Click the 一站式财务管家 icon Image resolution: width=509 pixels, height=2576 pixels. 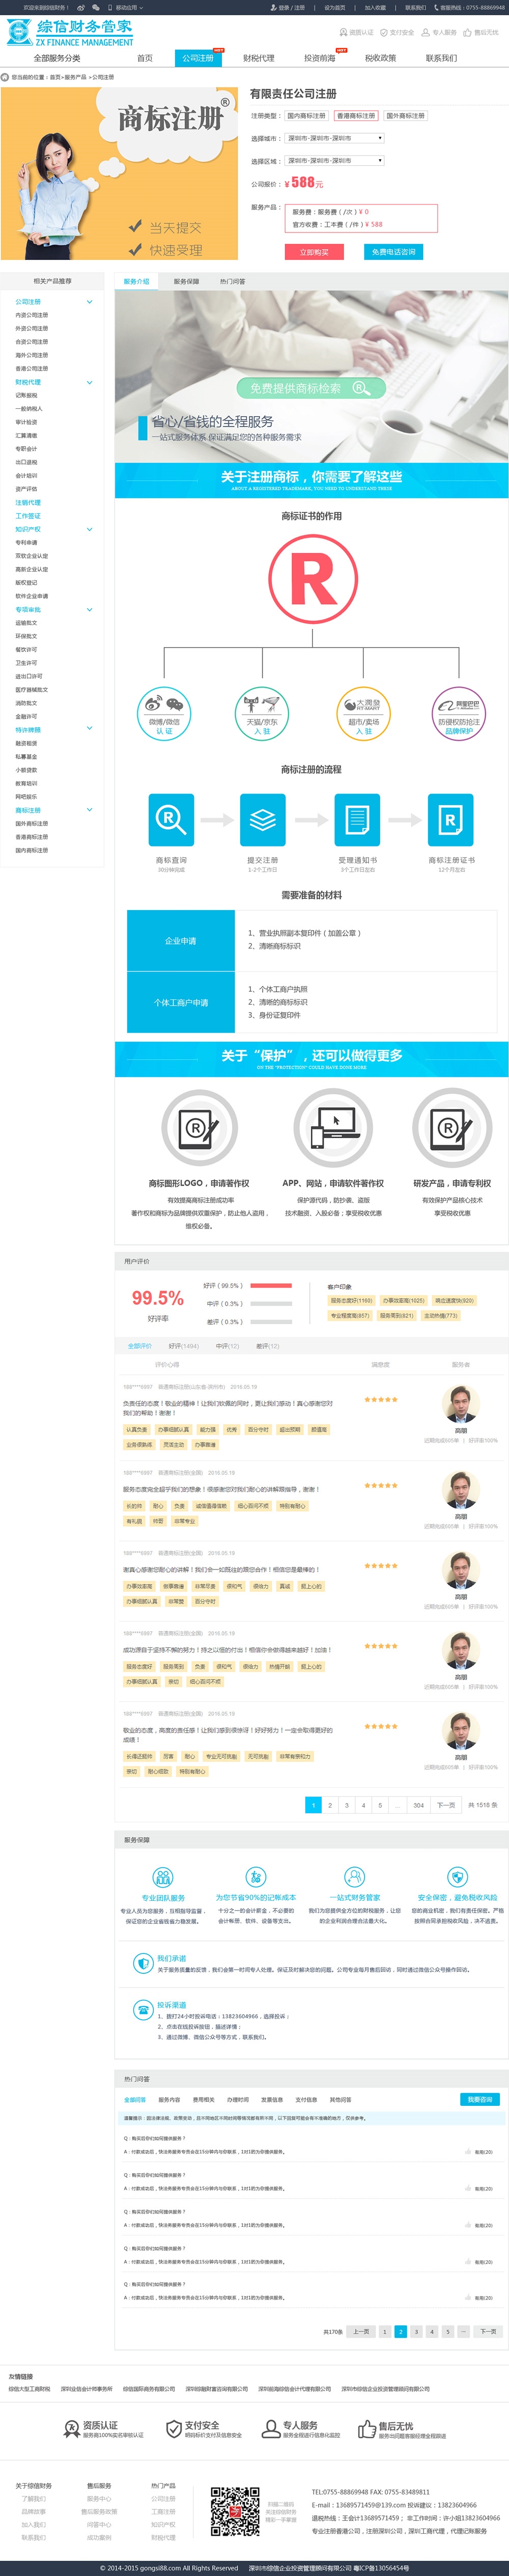pos(354,1876)
